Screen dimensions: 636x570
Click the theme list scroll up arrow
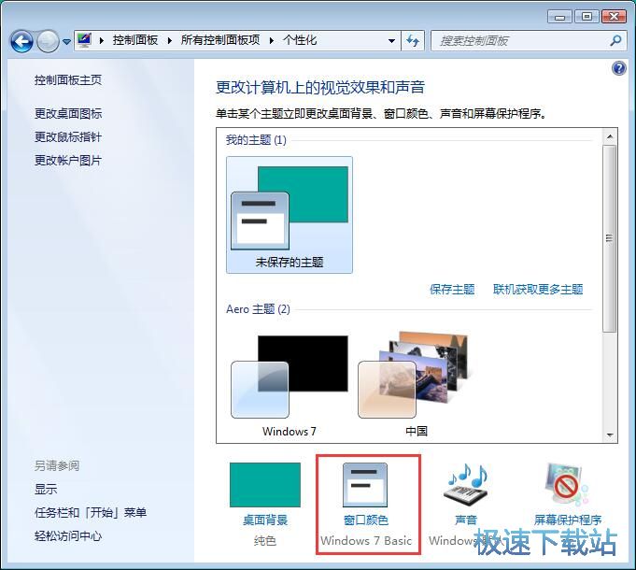tap(610, 136)
